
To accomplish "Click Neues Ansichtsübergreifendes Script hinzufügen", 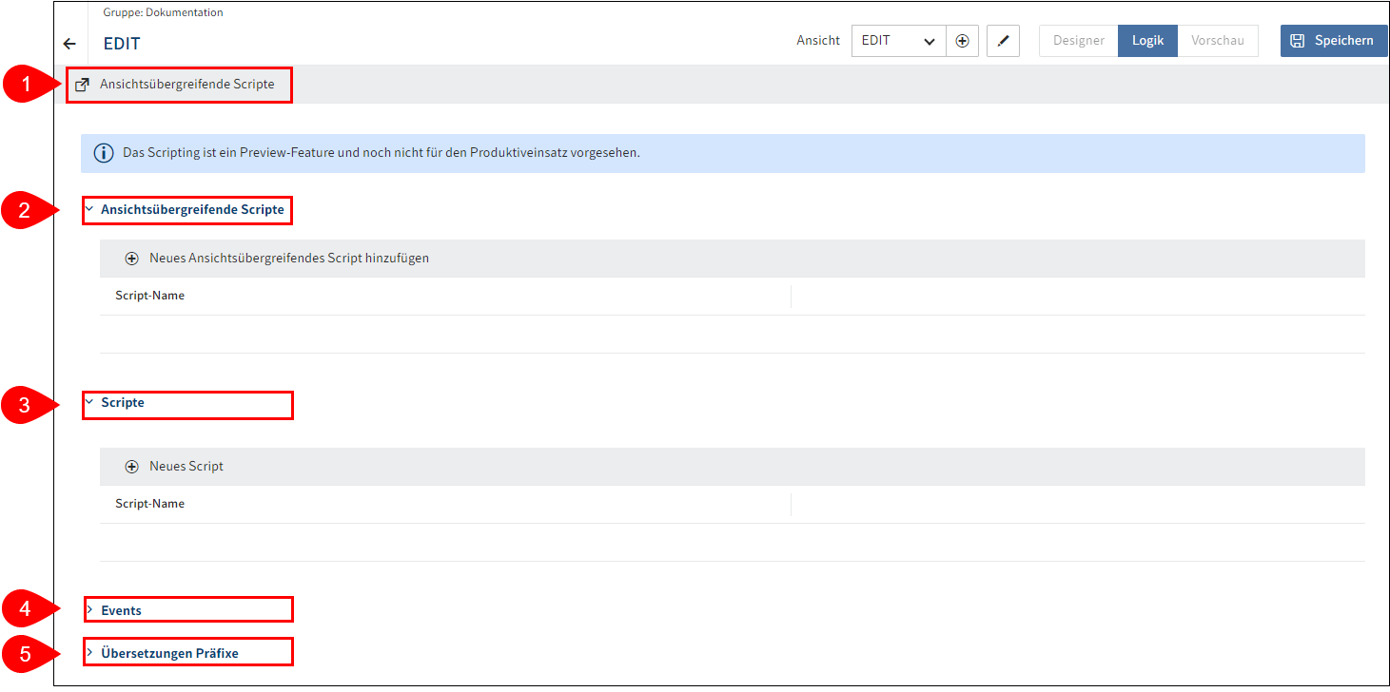I will point(289,259).
